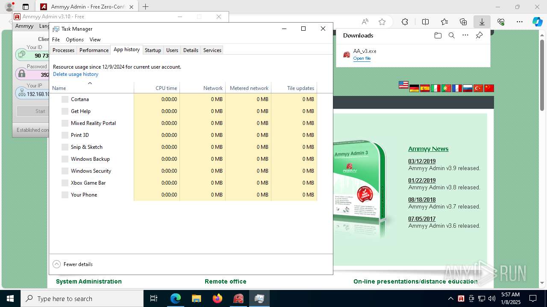Search downloads with magnifier icon
This screenshot has width=547, height=307.
click(452, 35)
